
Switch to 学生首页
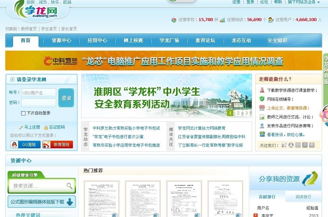point(49,29)
